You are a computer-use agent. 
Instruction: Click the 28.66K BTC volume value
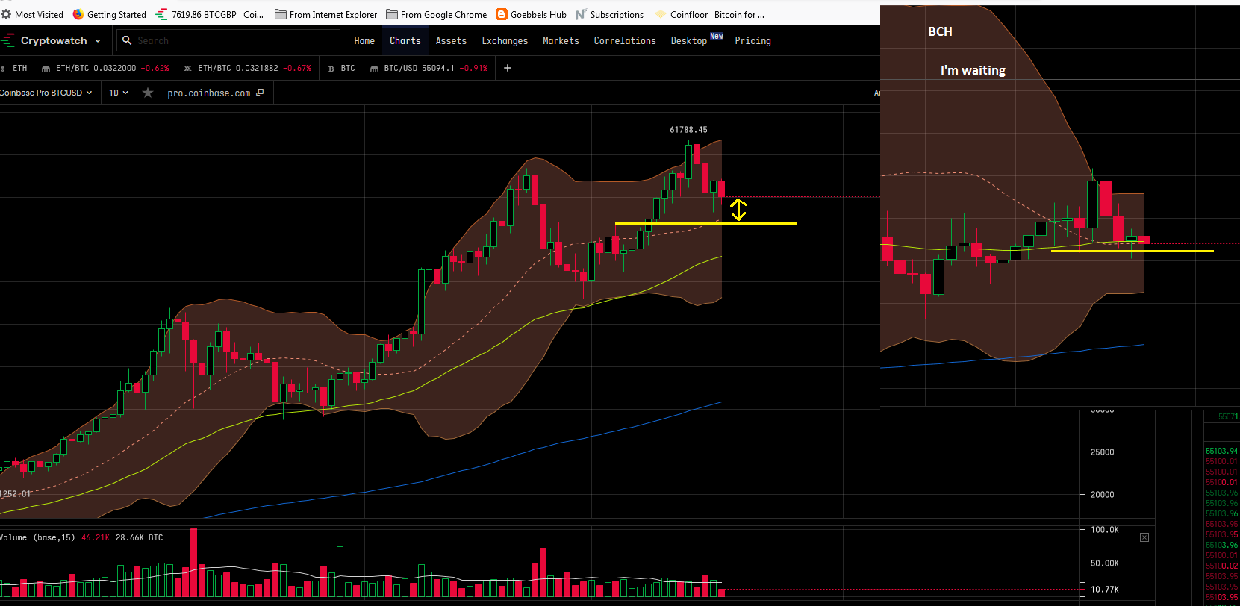[139, 537]
